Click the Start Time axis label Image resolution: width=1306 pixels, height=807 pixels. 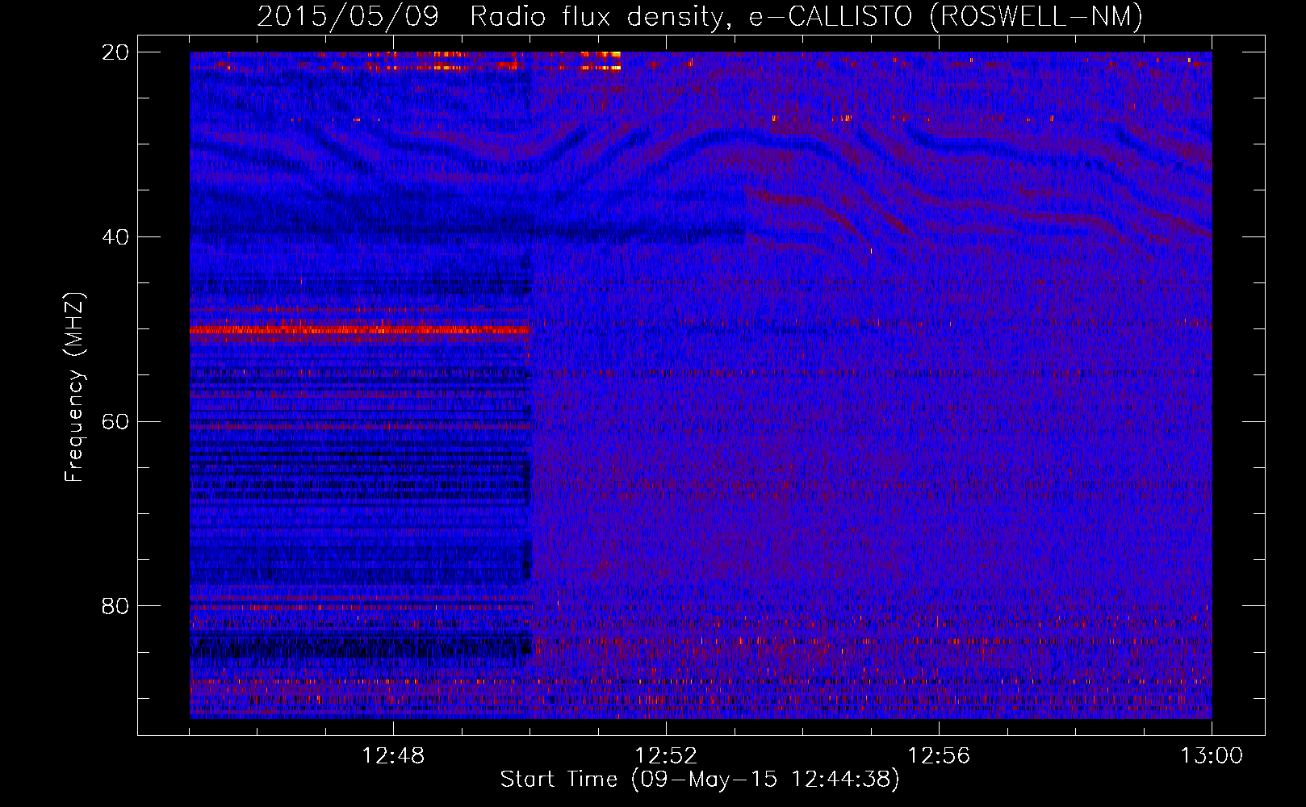click(699, 780)
